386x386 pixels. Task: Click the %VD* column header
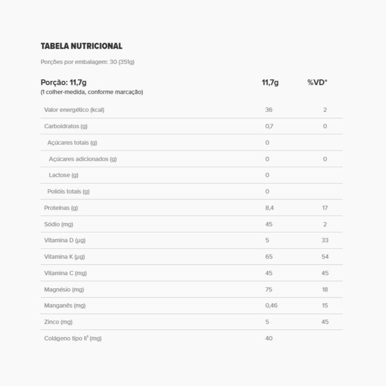pyautogui.click(x=317, y=83)
